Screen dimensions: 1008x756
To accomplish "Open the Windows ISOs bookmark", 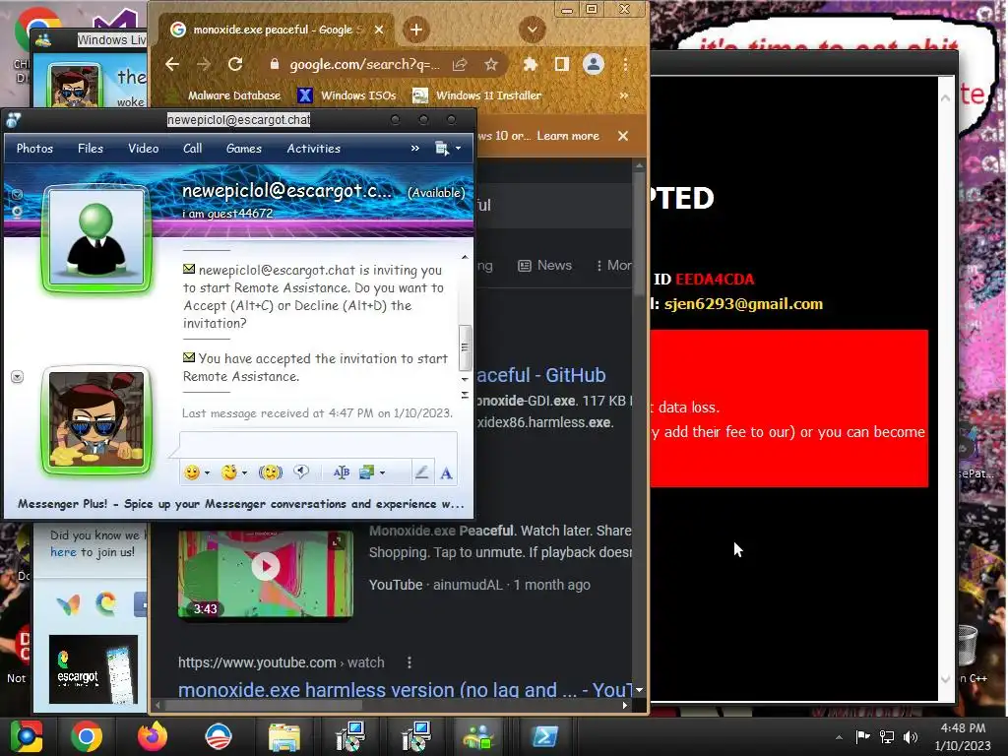I will 347,95.
